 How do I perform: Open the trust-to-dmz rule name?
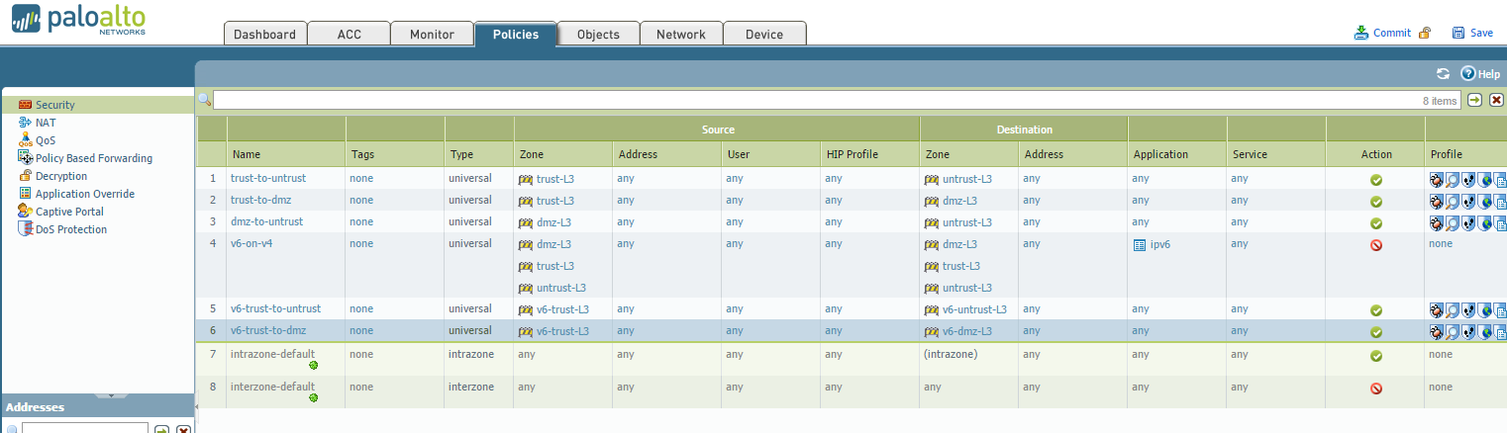point(261,200)
